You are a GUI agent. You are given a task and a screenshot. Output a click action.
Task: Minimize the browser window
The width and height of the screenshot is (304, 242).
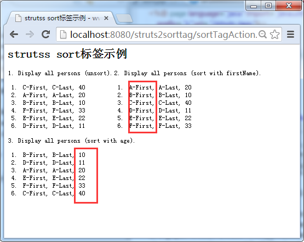click(x=254, y=6)
